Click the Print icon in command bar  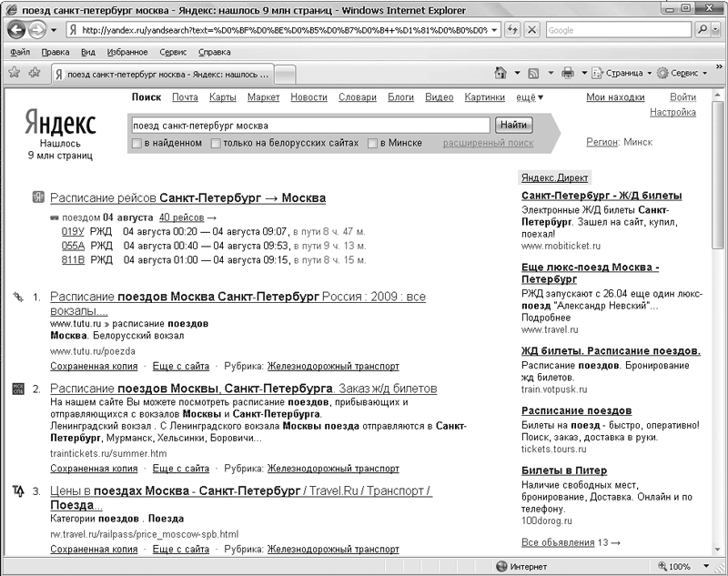point(568,72)
